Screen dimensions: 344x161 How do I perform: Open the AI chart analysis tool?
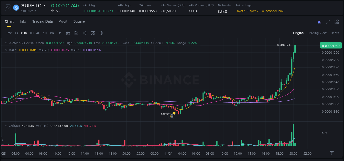319,22
